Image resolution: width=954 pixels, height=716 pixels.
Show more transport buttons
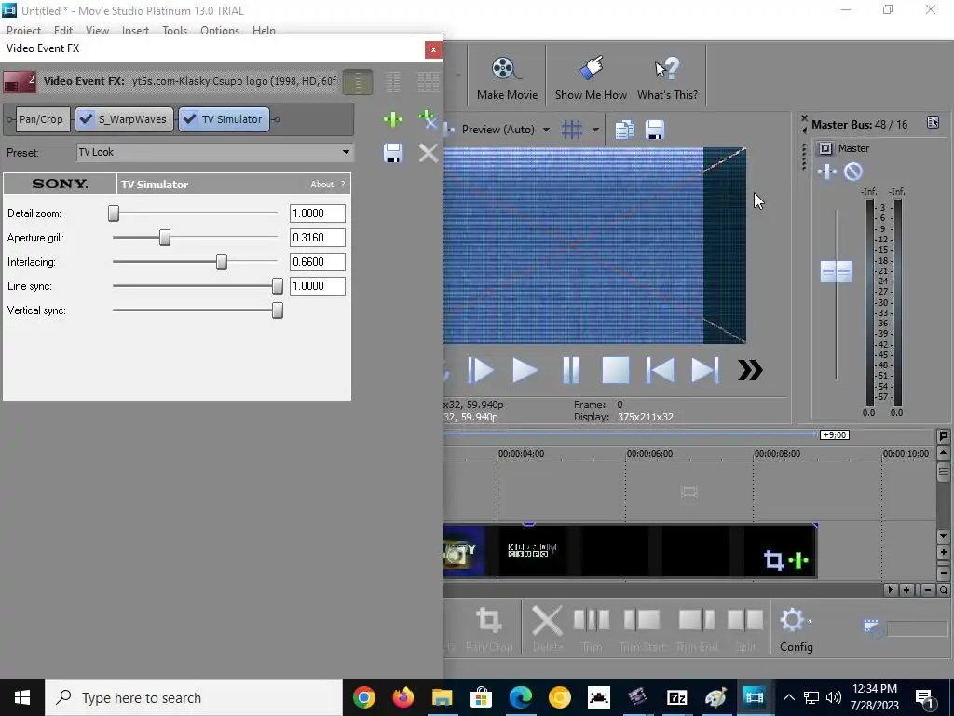pyautogui.click(x=750, y=370)
